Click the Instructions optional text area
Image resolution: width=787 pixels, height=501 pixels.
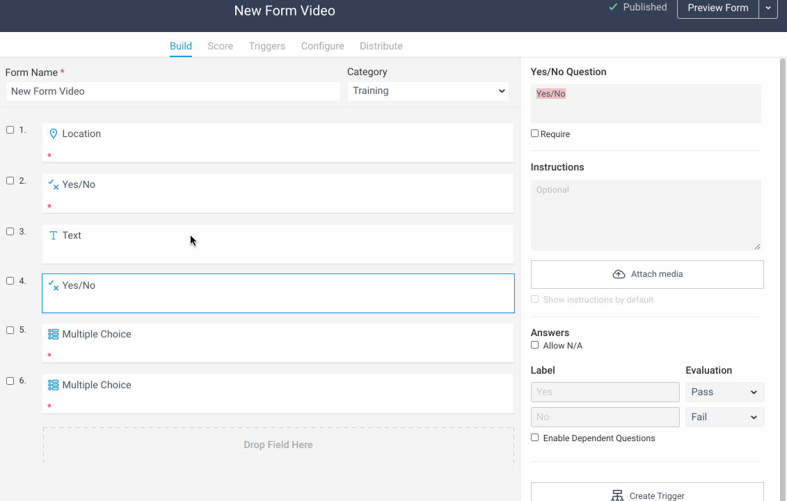[646, 215]
